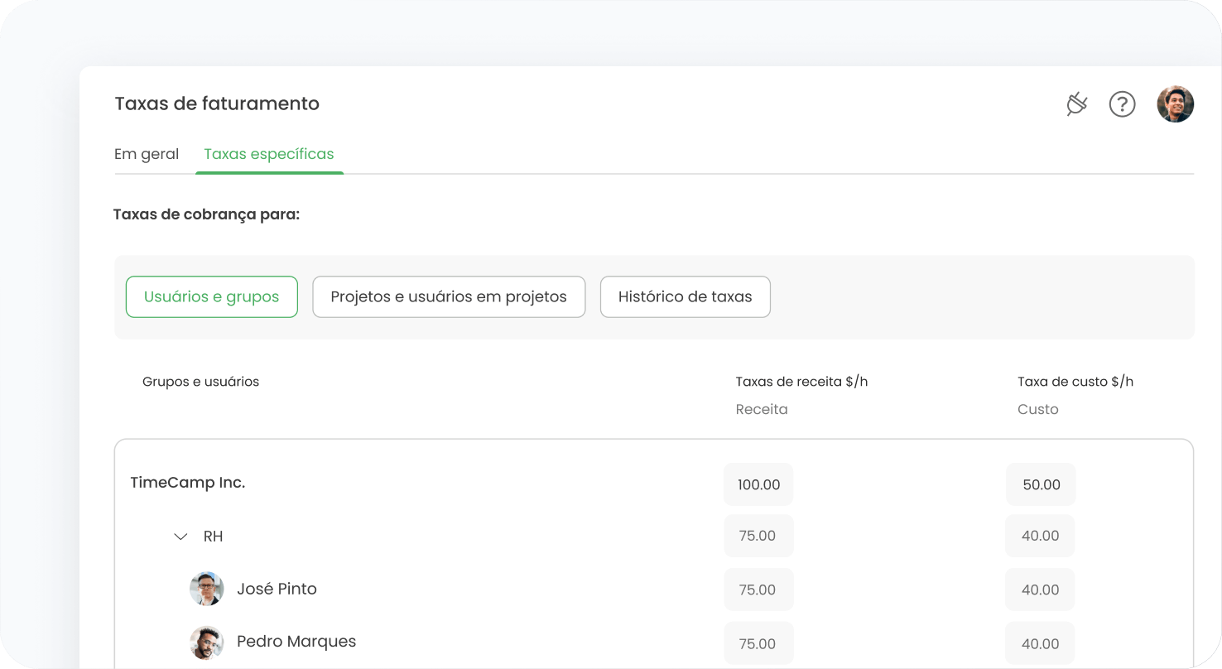The image size is (1222, 669).
Task: Select the Usuários e grupos button
Action: click(x=211, y=296)
